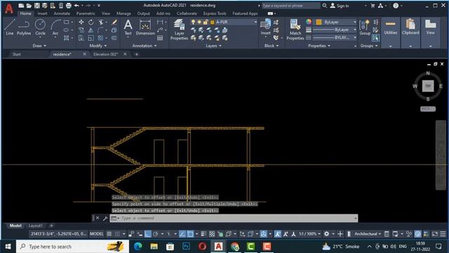
Task: Insert a Table annotation
Action: pyautogui.click(x=160, y=38)
